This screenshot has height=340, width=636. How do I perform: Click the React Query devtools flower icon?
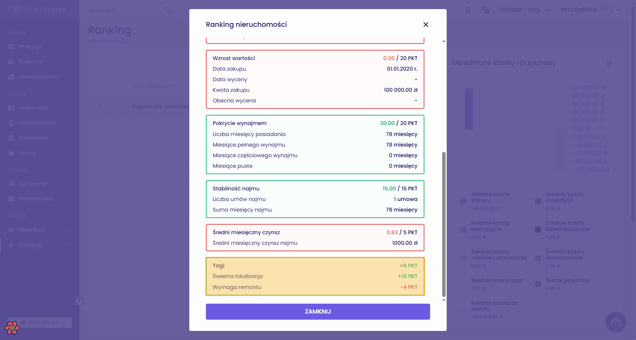click(12, 328)
